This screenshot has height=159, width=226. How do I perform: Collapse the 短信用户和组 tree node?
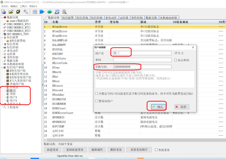tap(2, 67)
